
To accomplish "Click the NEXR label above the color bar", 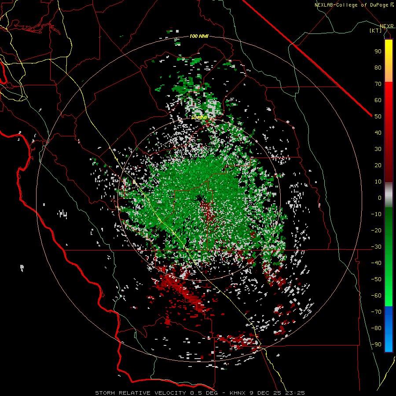I will (387, 26).
